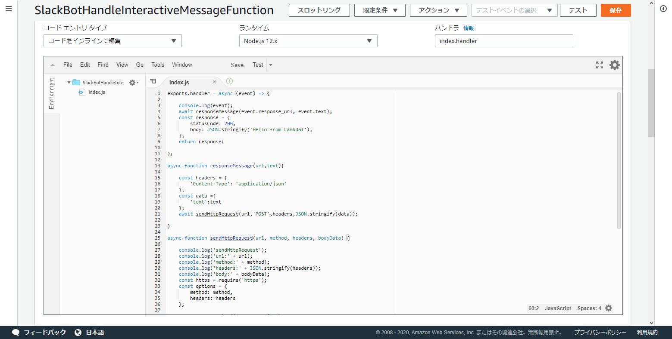Open the Find menu
The image size is (672, 339).
pyautogui.click(x=103, y=65)
